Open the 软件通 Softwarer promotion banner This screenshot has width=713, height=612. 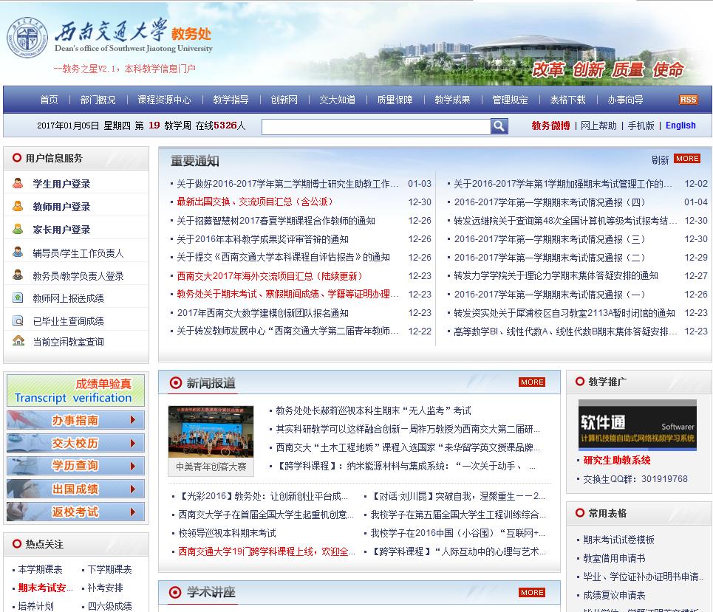click(x=637, y=424)
